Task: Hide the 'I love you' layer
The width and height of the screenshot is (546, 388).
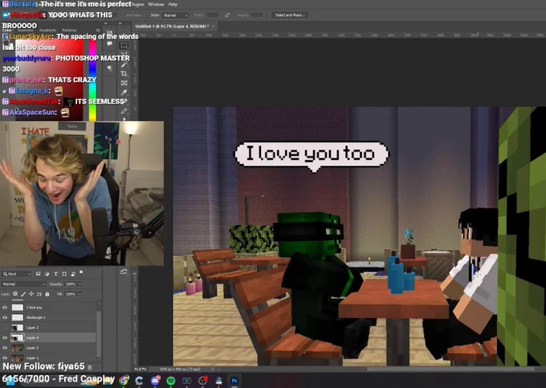Action: (5, 307)
